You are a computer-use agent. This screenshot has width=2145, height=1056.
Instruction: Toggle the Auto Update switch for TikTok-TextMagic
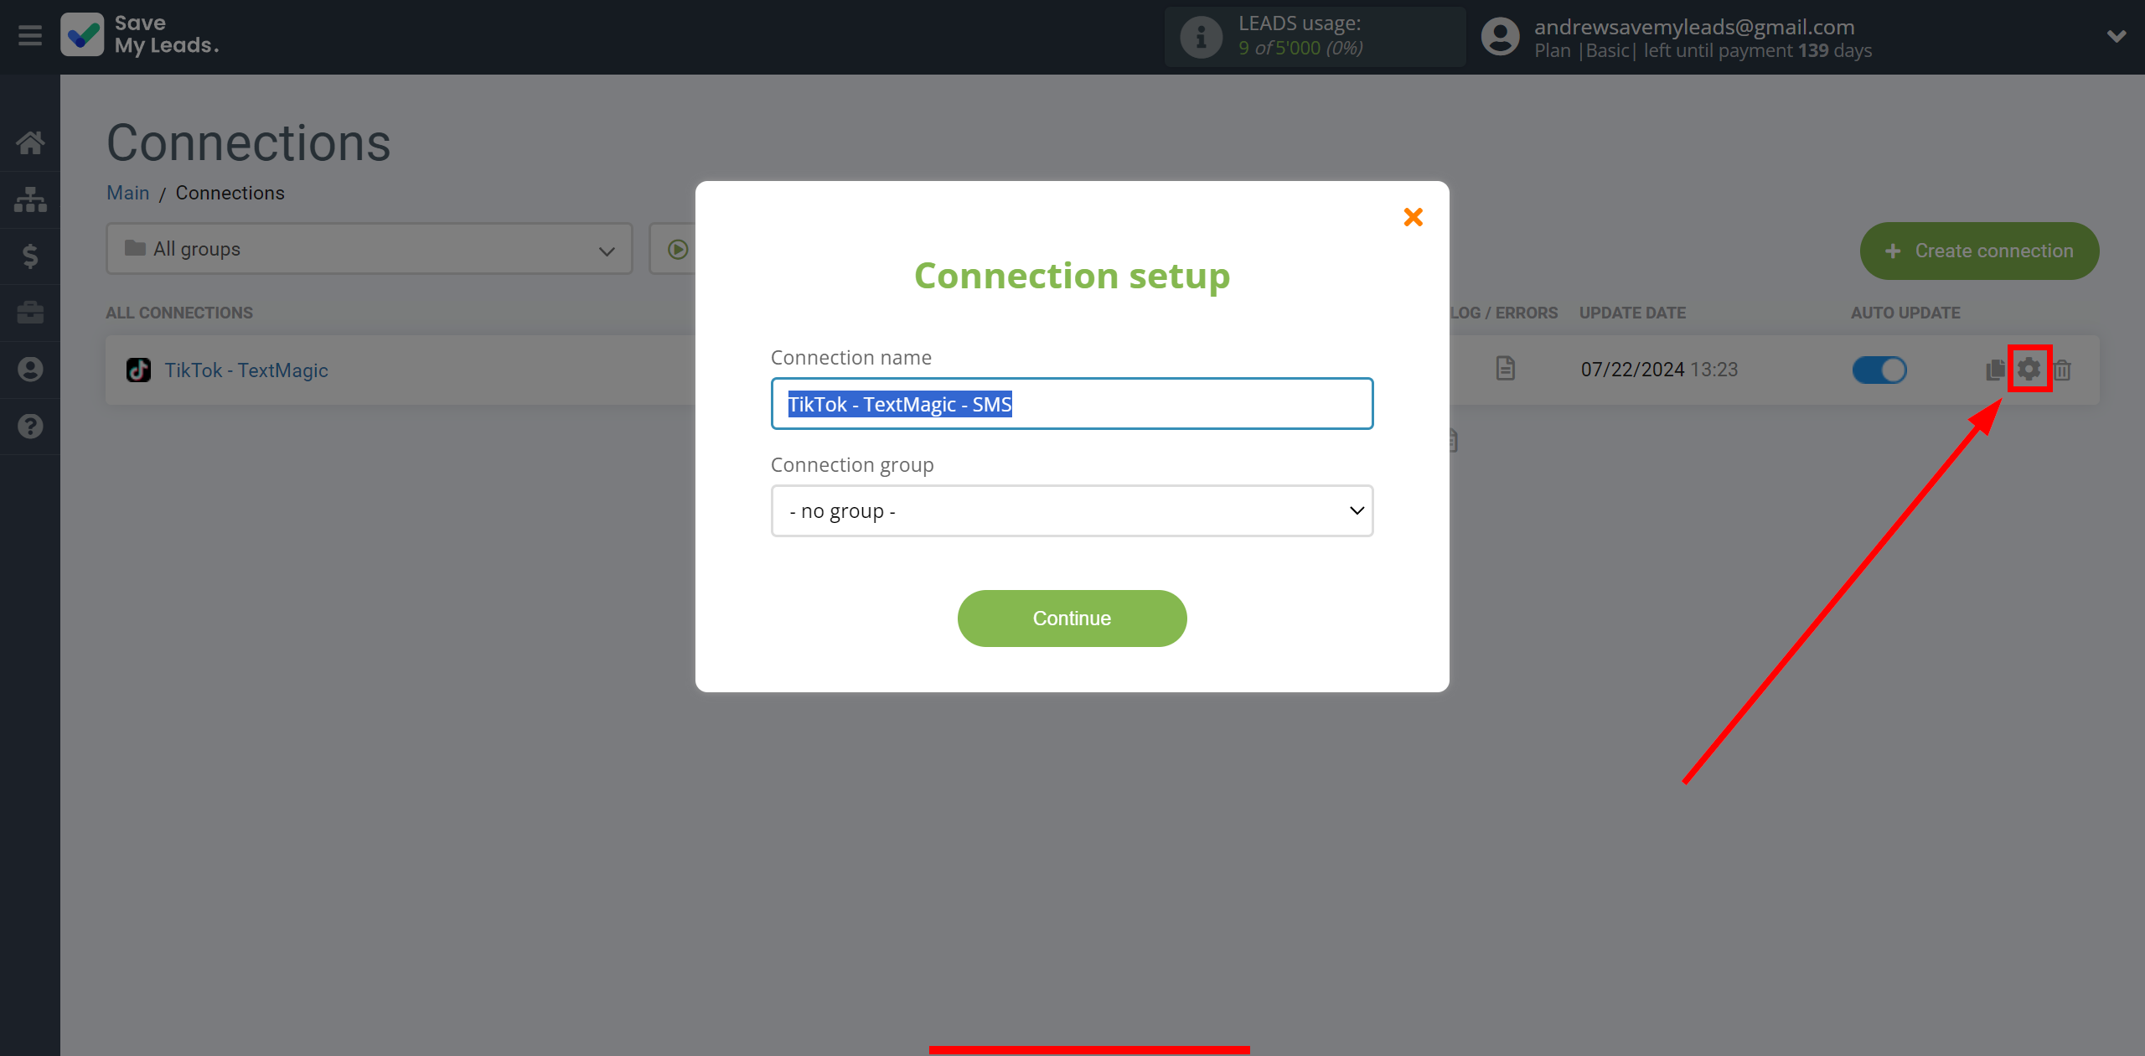click(x=1879, y=370)
